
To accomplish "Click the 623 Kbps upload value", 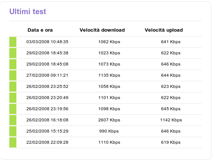I will pyautogui.click(x=171, y=86).
